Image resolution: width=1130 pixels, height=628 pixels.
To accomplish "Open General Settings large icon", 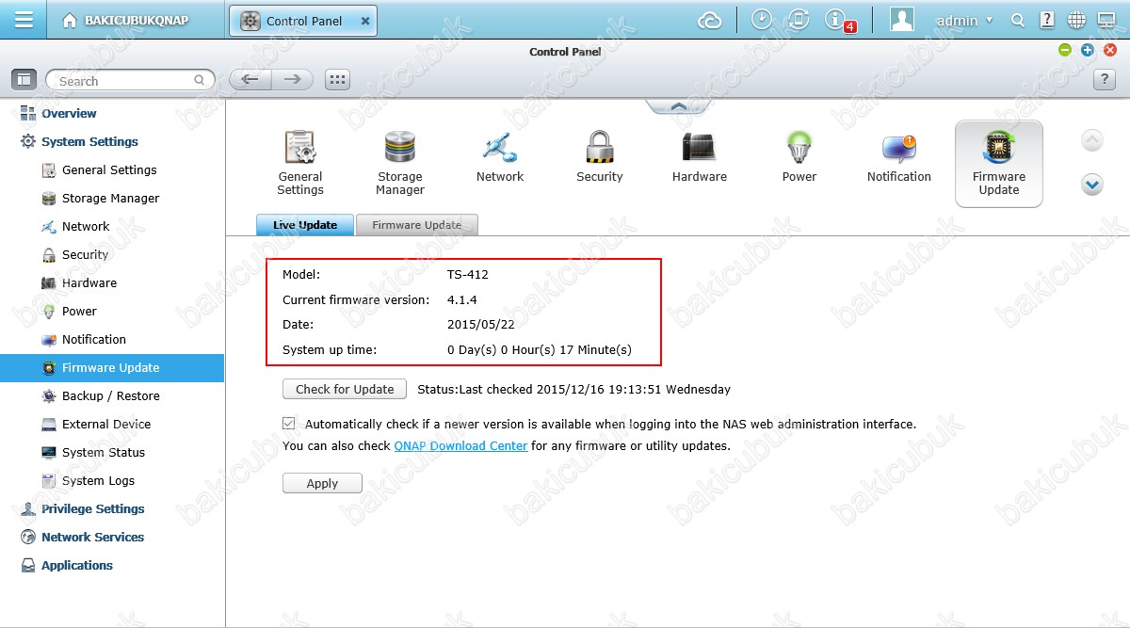I will pos(300,163).
